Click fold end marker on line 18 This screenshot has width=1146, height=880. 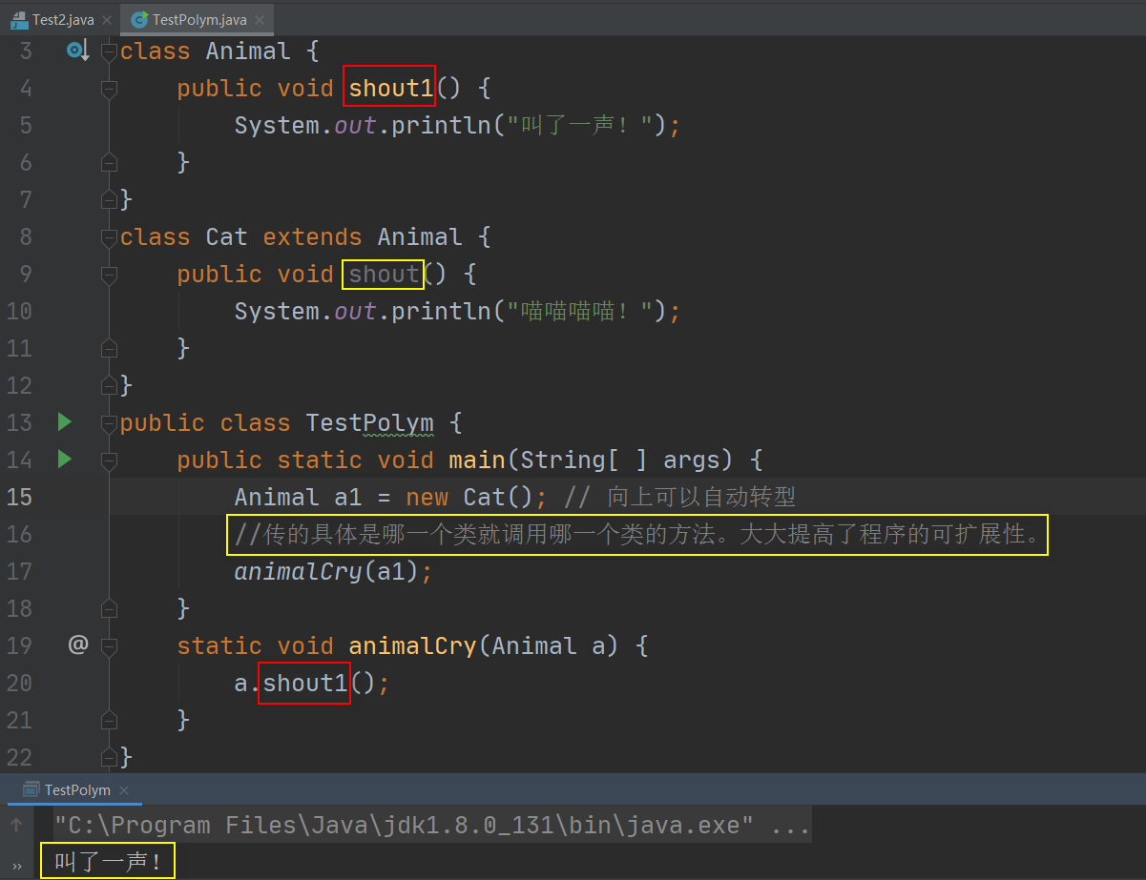[x=109, y=608]
